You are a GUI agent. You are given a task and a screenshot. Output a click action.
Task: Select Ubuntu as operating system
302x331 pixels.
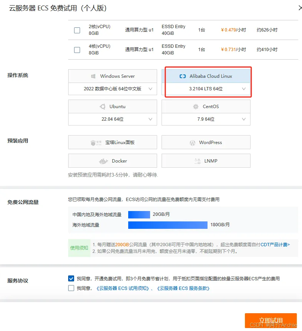pos(112,106)
